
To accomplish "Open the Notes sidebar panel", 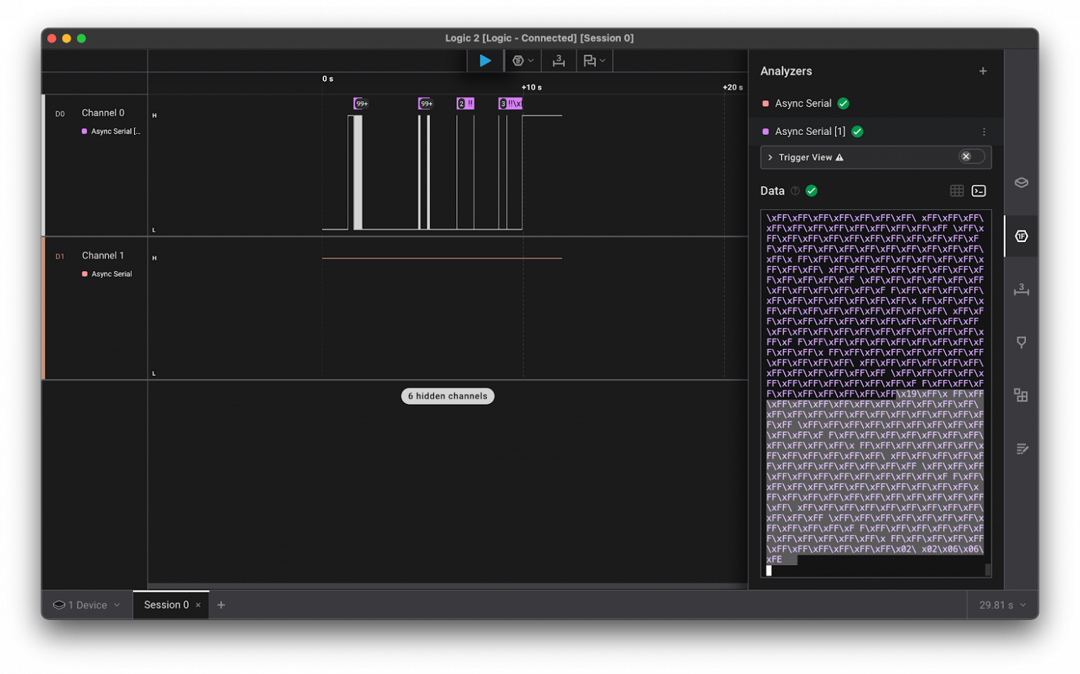I will coord(1021,448).
